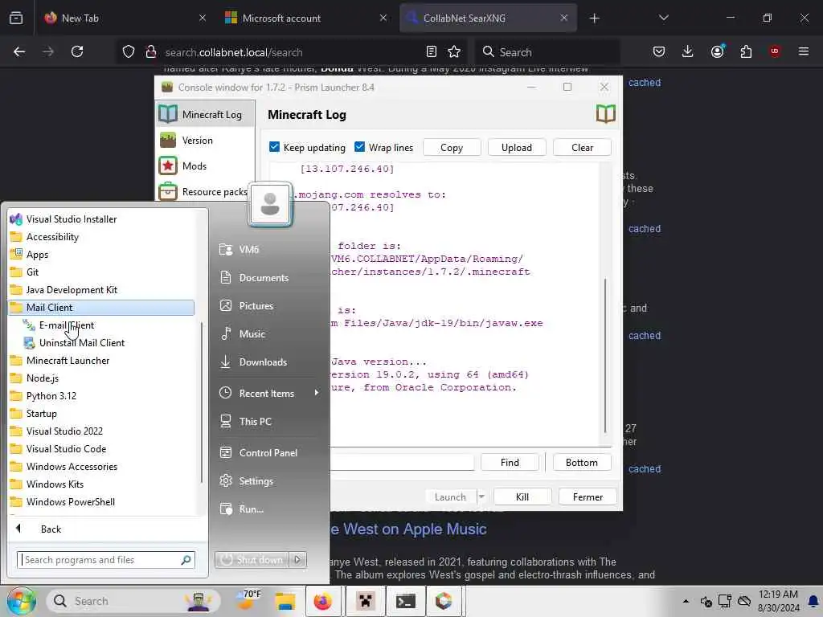Expand the Windows PowerShell folder

pyautogui.click(x=101, y=501)
